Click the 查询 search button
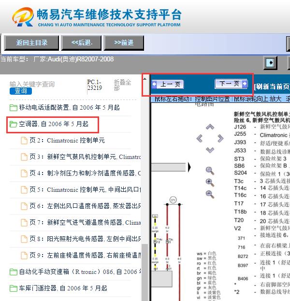 [x=21, y=91]
